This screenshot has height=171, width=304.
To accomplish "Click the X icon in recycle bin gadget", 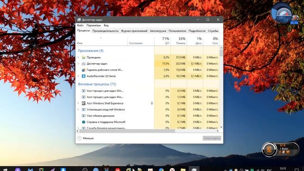I will (288, 152).
